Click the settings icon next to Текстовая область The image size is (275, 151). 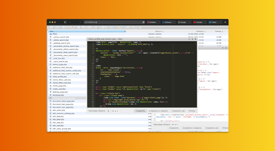[x=108, y=111]
